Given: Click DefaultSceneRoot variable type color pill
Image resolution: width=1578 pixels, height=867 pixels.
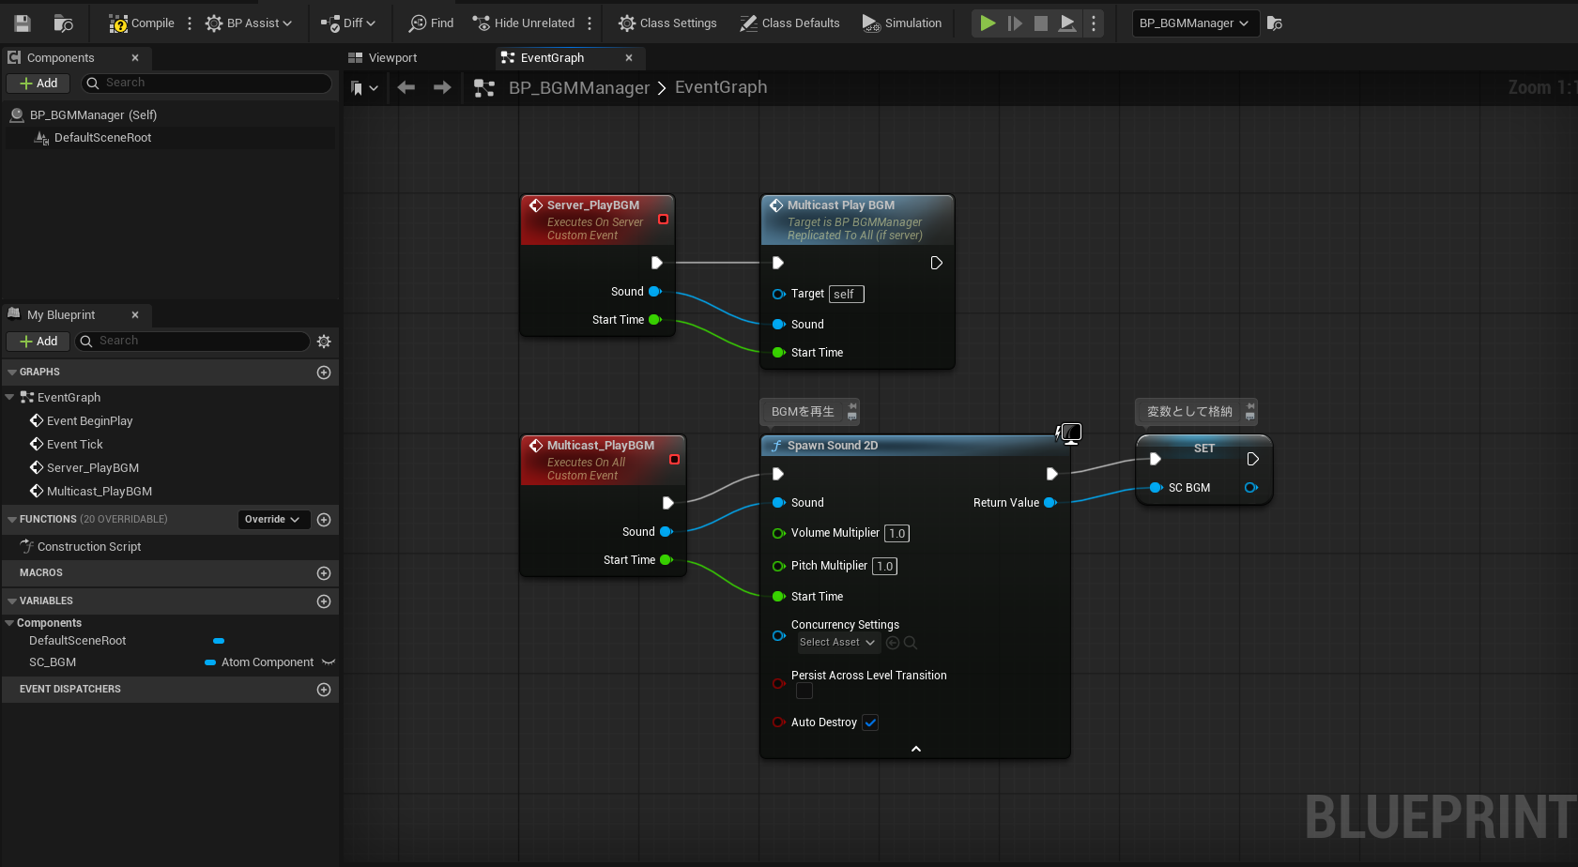Looking at the screenshot, I should coord(219,641).
